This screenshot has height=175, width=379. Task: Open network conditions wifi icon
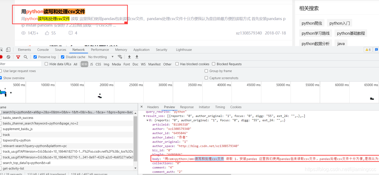click(x=120, y=57)
